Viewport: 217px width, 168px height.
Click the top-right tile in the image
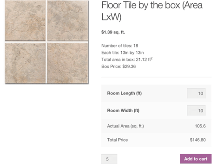click(68, 20)
